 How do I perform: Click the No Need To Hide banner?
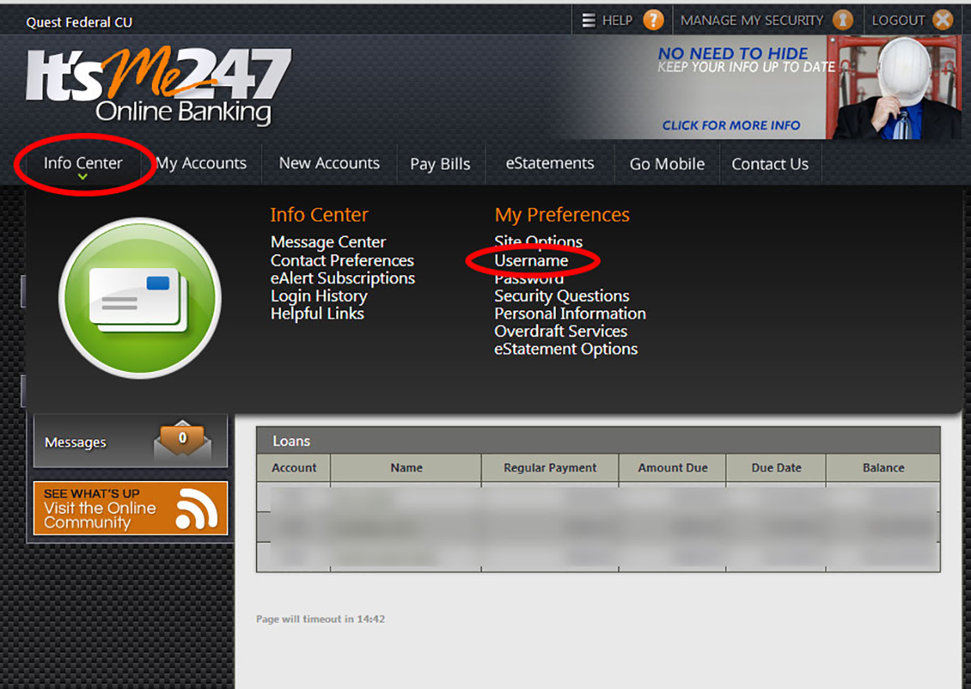tap(732, 88)
